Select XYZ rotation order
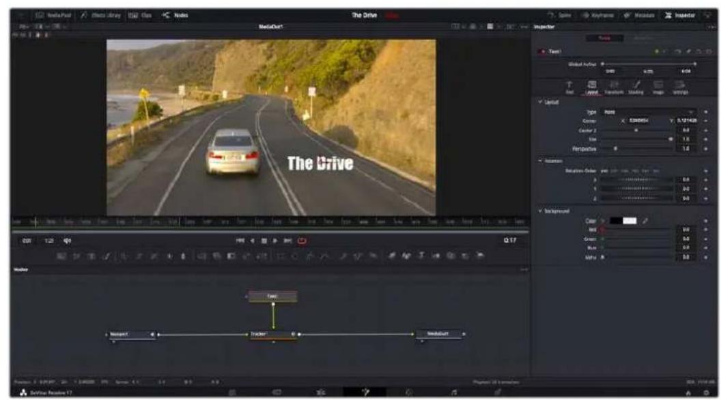This screenshot has width=721, height=400. pyautogui.click(x=604, y=171)
